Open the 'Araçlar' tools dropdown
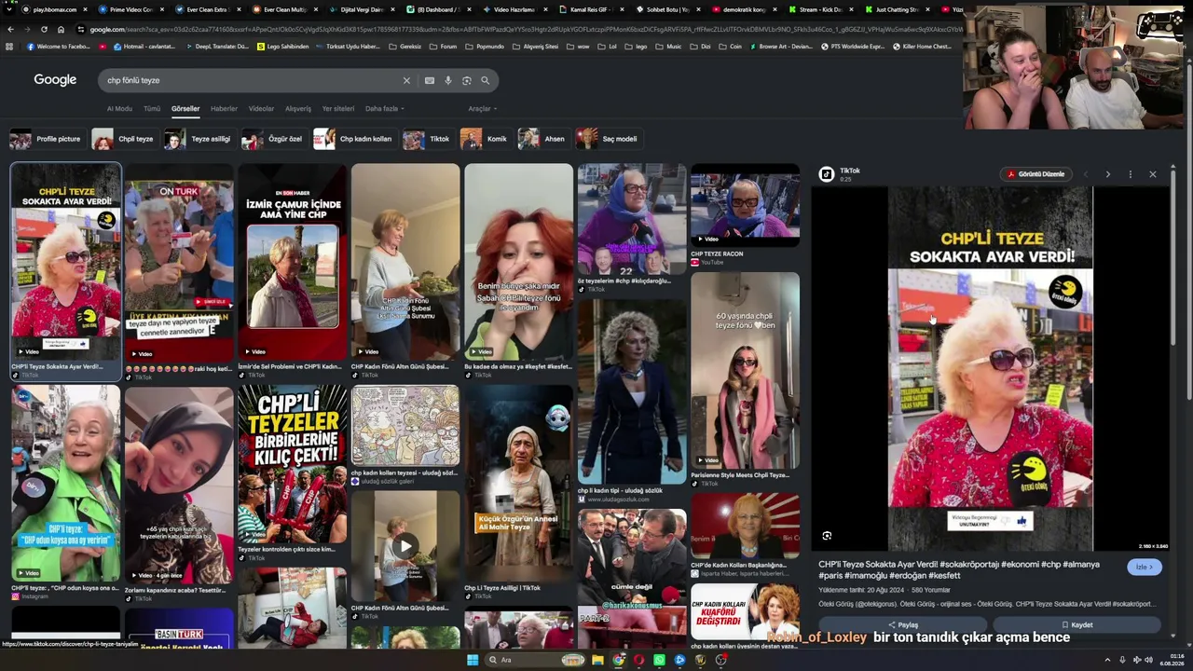This screenshot has width=1193, height=671. click(x=482, y=109)
